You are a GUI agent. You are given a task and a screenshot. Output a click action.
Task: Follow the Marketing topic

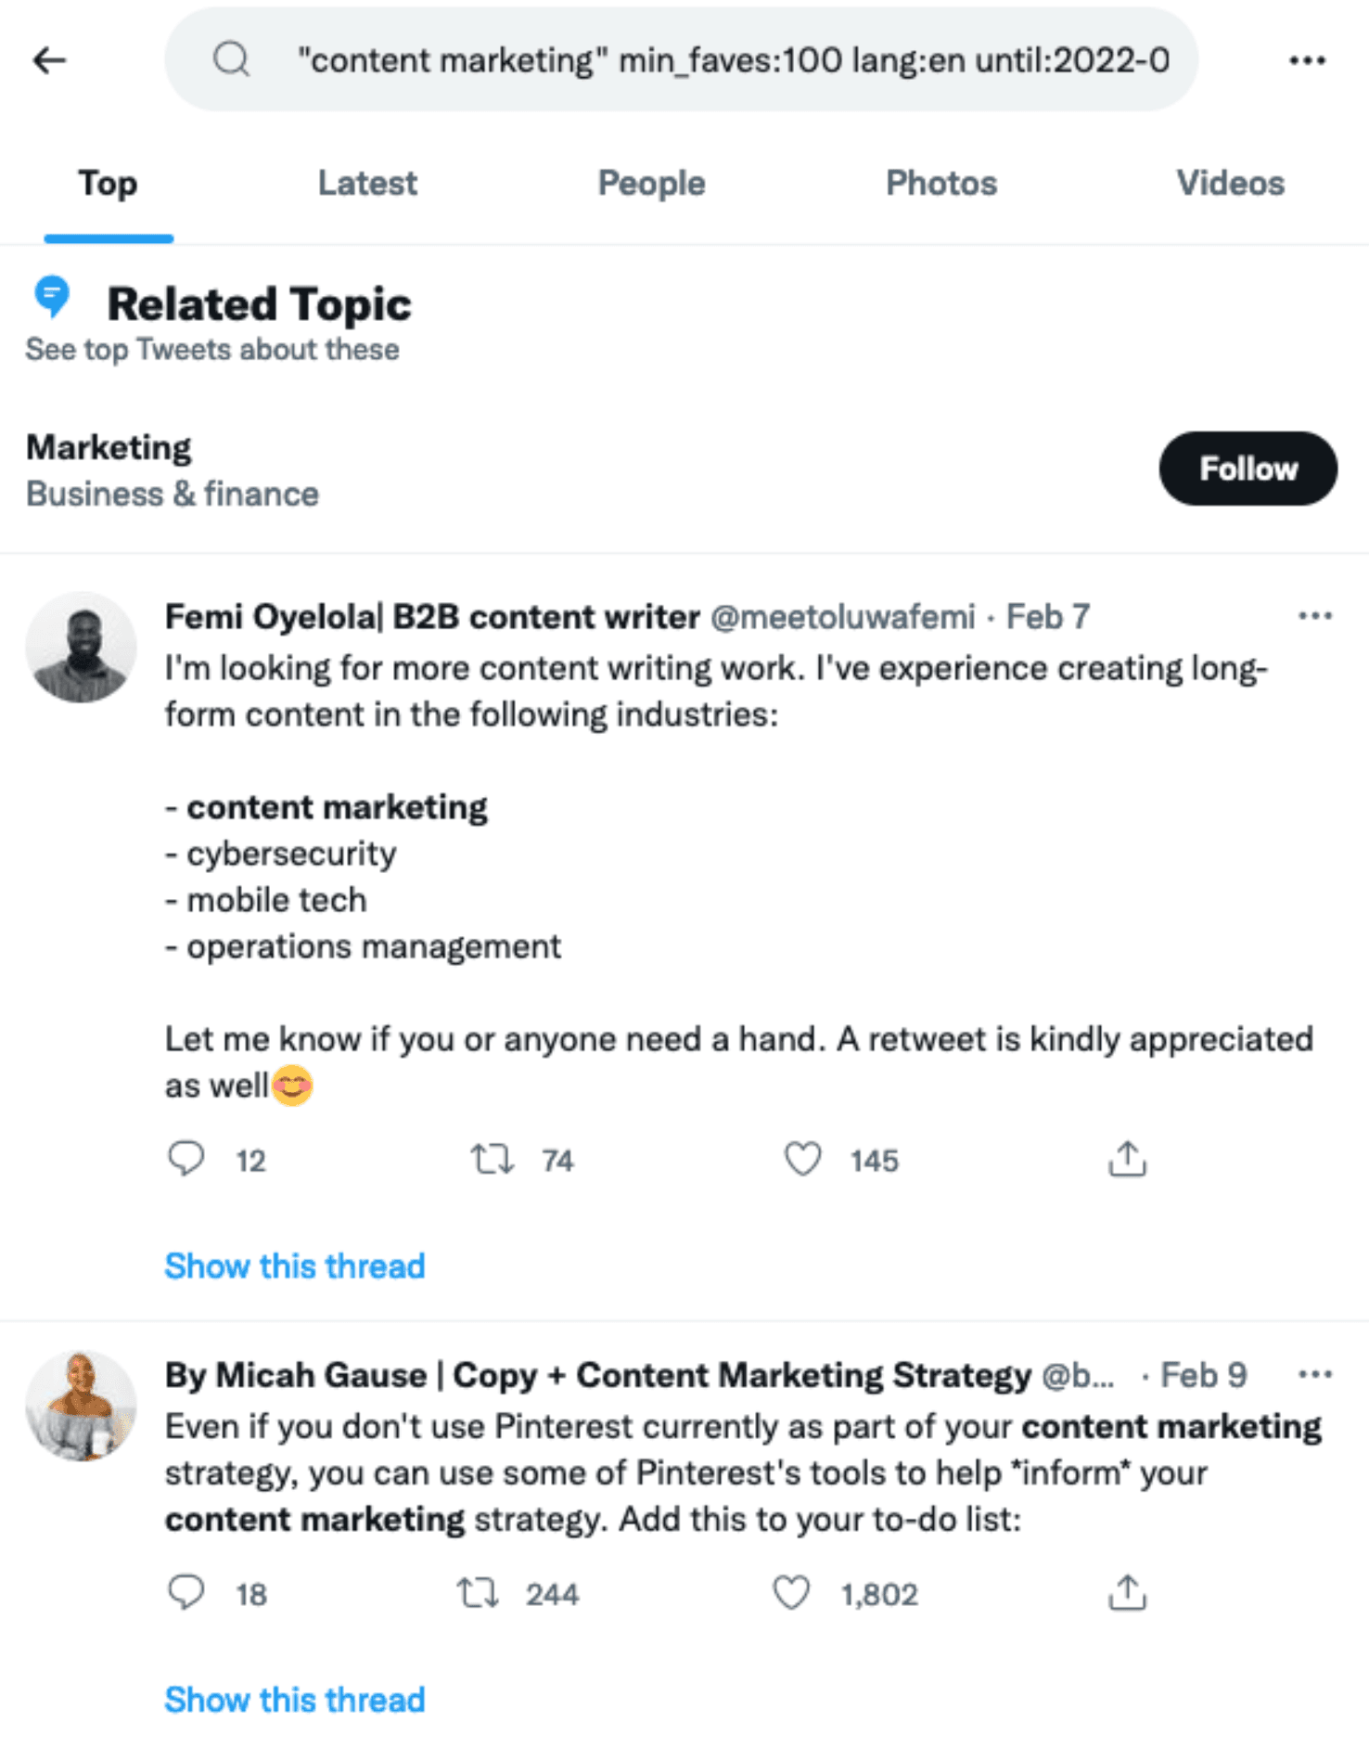click(x=1248, y=469)
